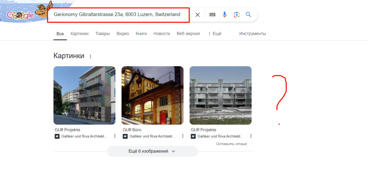Viewport: 368px width, 195px height.
Task: Switch to the Картинки tab
Action: point(79,33)
